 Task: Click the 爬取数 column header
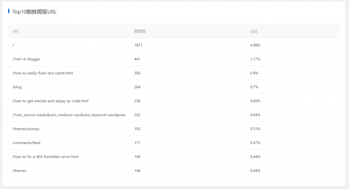(140, 31)
